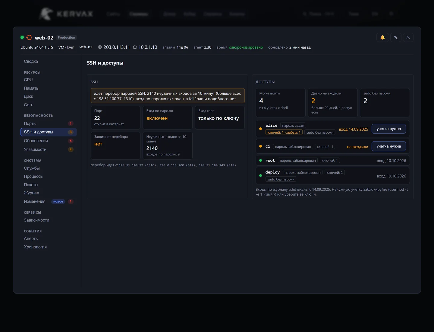The width and height of the screenshot is (434, 332).
Task: Open the Сеть section
Action: click(49, 105)
